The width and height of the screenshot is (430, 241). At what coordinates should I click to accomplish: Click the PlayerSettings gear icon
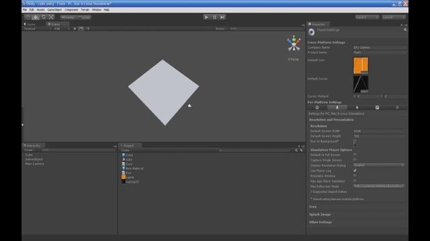312,32
